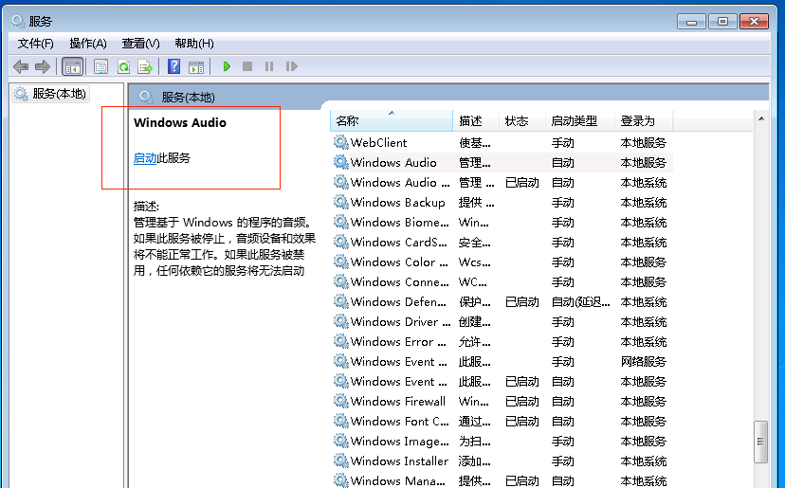The height and width of the screenshot is (488, 785).
Task: Open the 文件(F) menu
Action: 36,44
